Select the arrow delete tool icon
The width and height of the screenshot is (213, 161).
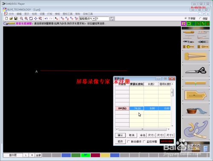[x=57, y=18]
